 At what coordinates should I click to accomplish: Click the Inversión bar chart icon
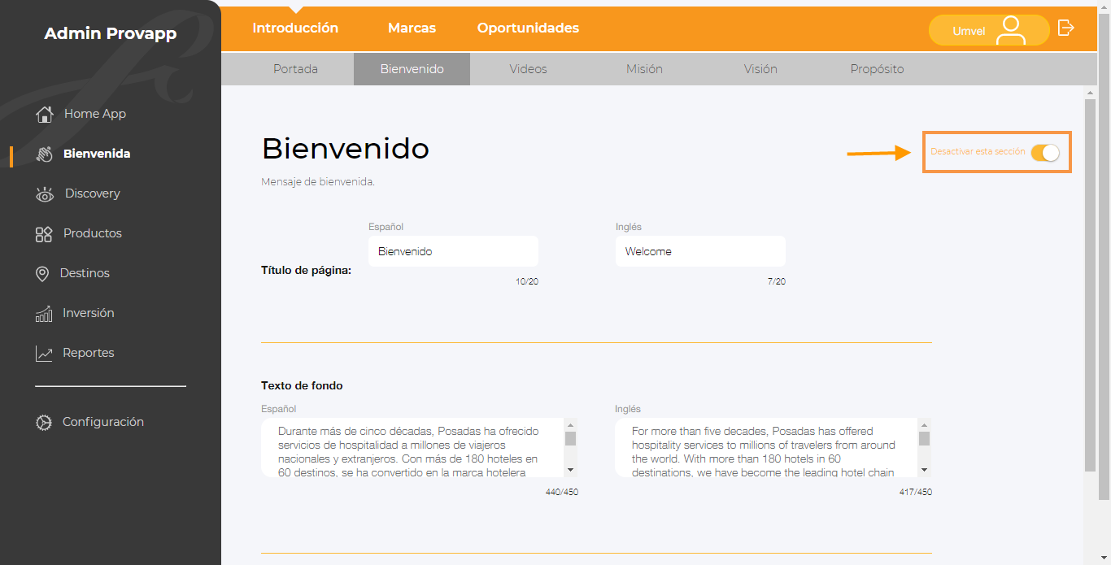pyautogui.click(x=44, y=314)
